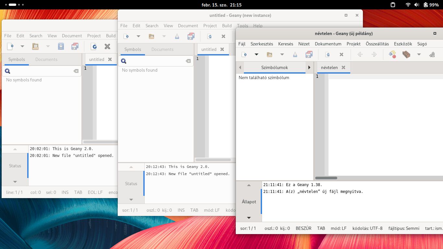Image resolution: width=443 pixels, height=249 pixels.
Task: Save all files in the leftmost Geany window
Action: point(75,46)
